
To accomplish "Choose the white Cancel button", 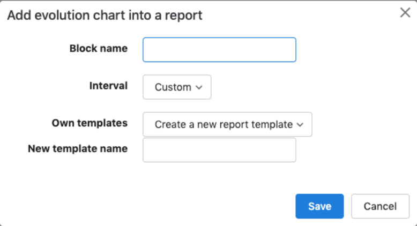I will (x=380, y=206).
